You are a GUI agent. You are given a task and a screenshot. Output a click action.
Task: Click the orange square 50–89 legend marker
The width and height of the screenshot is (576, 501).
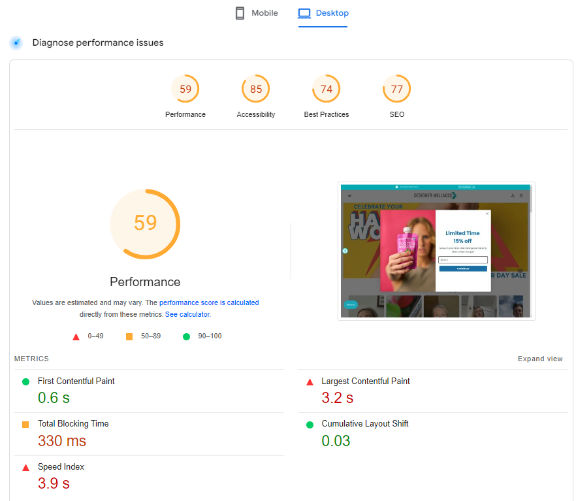pos(129,336)
